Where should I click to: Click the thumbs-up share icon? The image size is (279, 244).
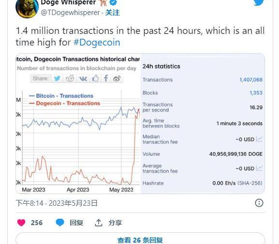coord(95,78)
